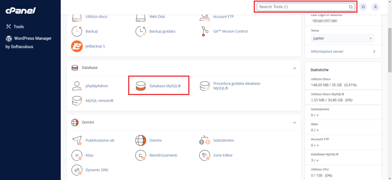
Task: Open the JetBackup 5 link
Action: tap(95, 46)
